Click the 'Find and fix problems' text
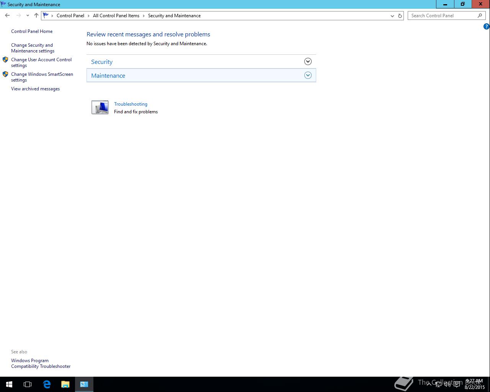The width and height of the screenshot is (490, 392). coord(136,112)
